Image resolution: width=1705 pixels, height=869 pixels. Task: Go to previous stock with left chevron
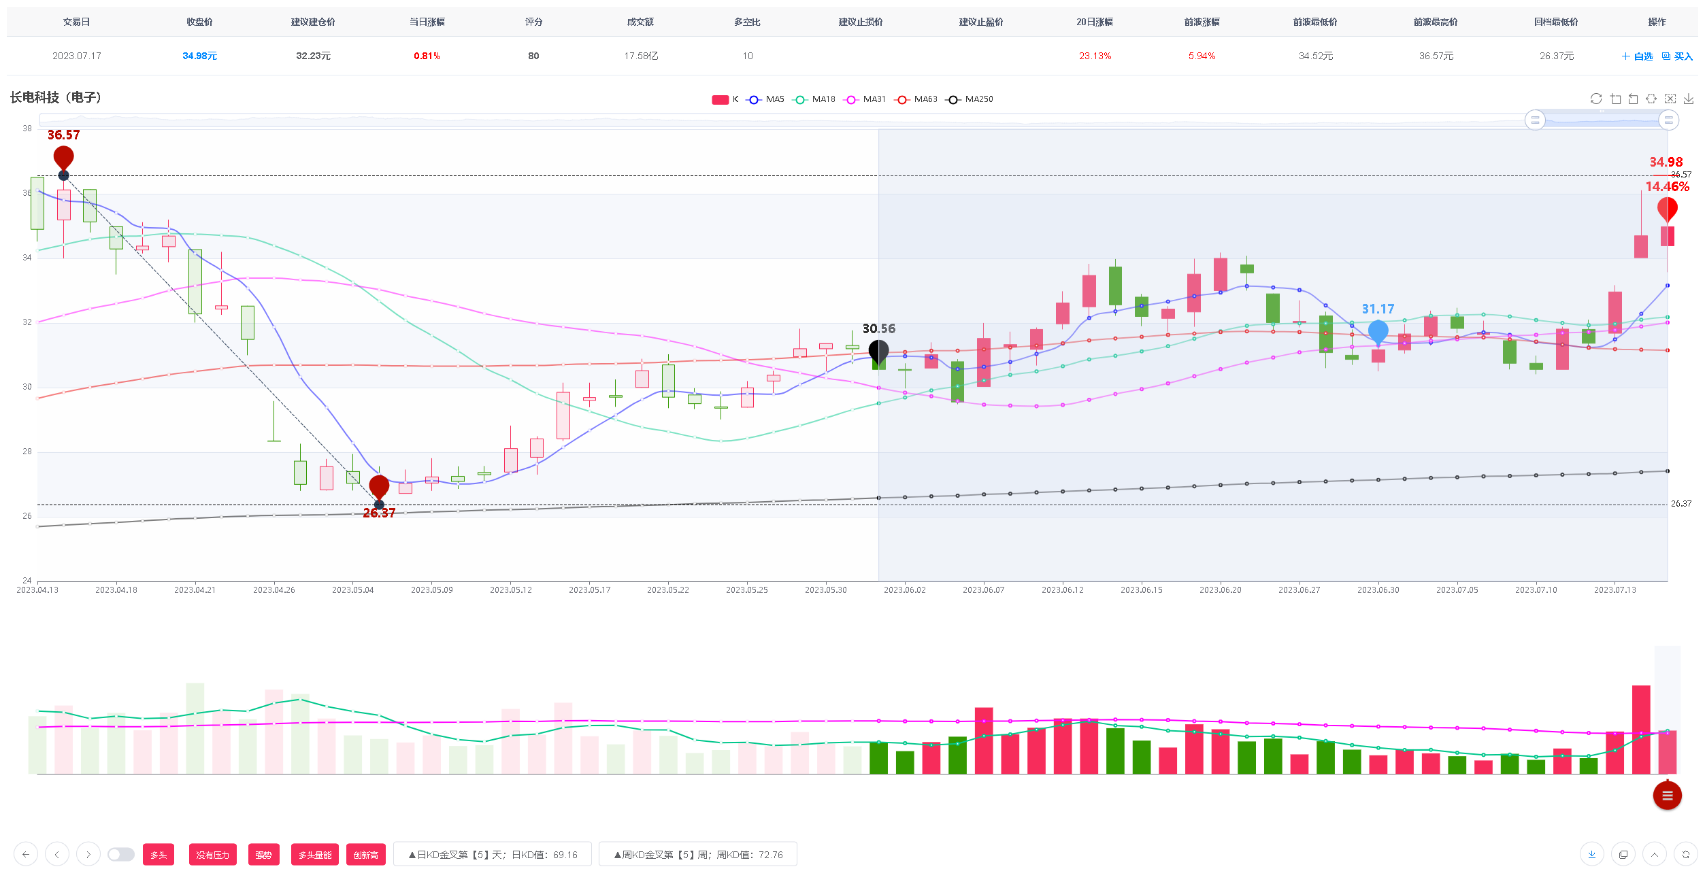[x=57, y=854]
